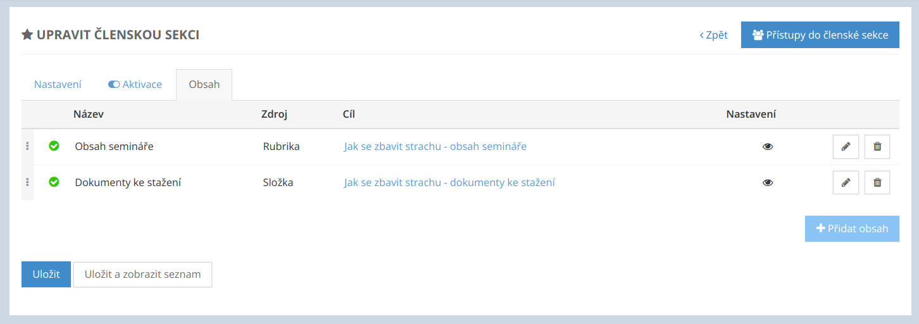919x324 pixels.
Task: Open Přístupy do členské sekce
Action: point(820,35)
